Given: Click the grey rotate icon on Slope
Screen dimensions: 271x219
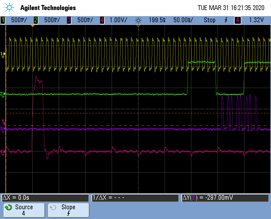Looking at the screenshot, I should click(x=53, y=207).
